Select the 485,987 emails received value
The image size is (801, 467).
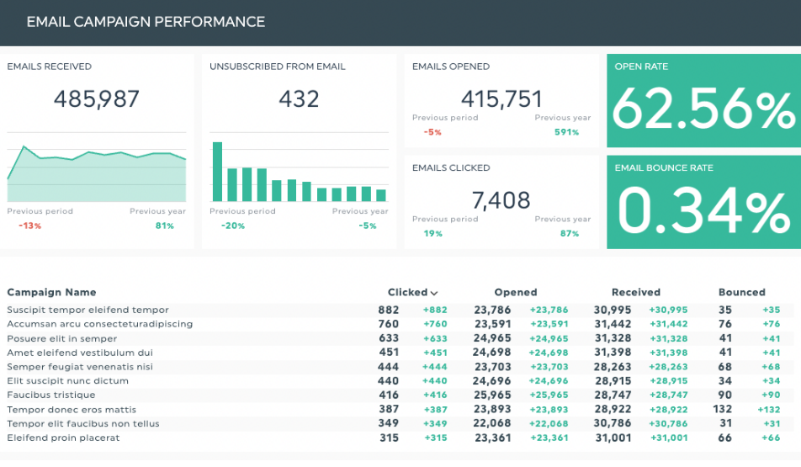click(97, 99)
